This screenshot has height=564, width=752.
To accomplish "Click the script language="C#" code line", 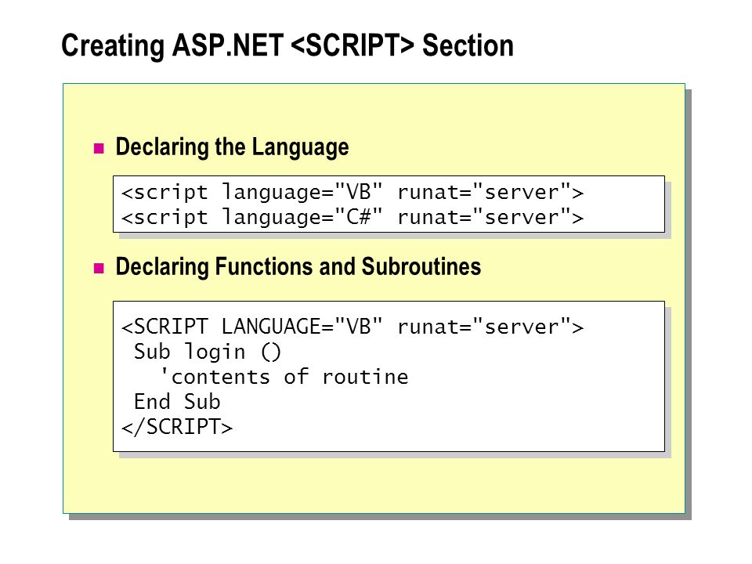I will click(x=352, y=217).
